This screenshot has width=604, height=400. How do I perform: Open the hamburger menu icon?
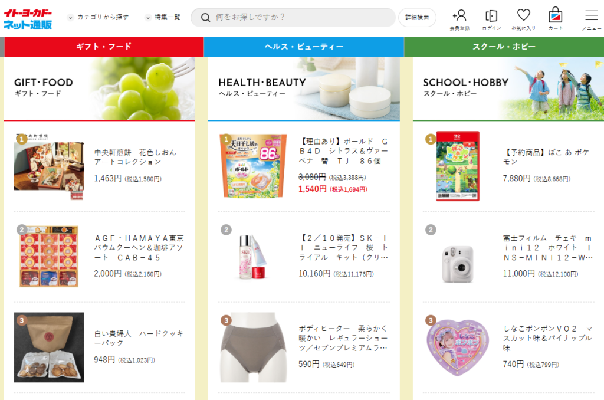pyautogui.click(x=591, y=16)
